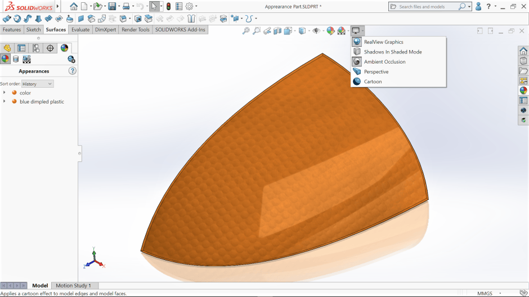Open SOLIDWORKS Resources home in task pane
This screenshot has height=297, width=529.
click(x=523, y=51)
